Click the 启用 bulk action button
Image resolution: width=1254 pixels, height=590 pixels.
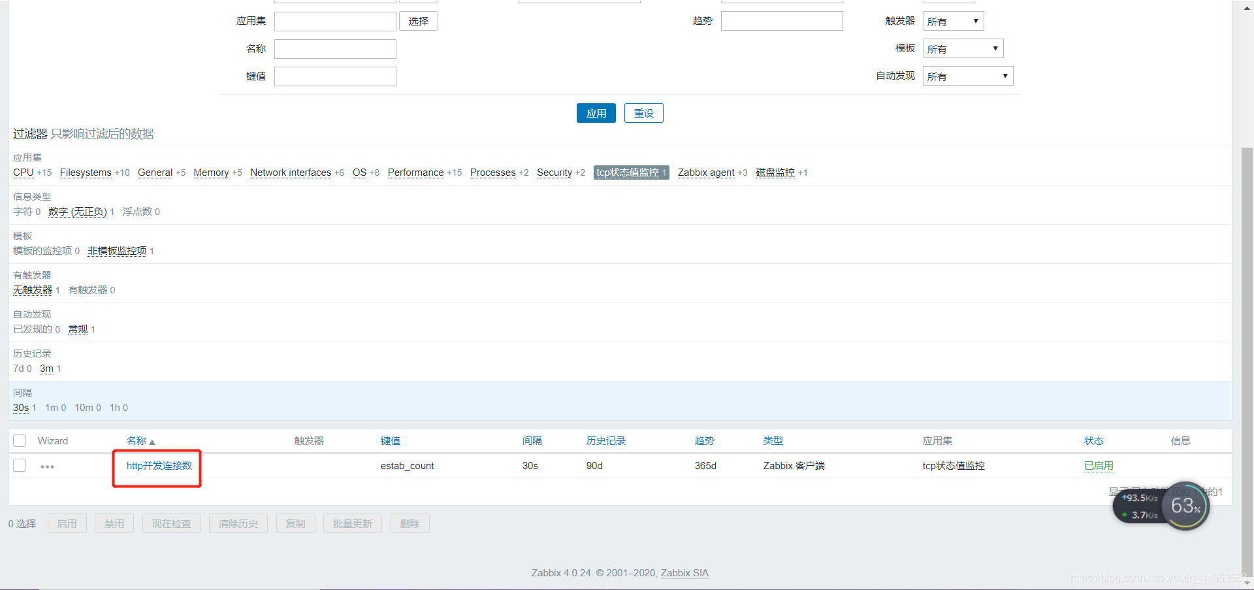click(x=67, y=524)
